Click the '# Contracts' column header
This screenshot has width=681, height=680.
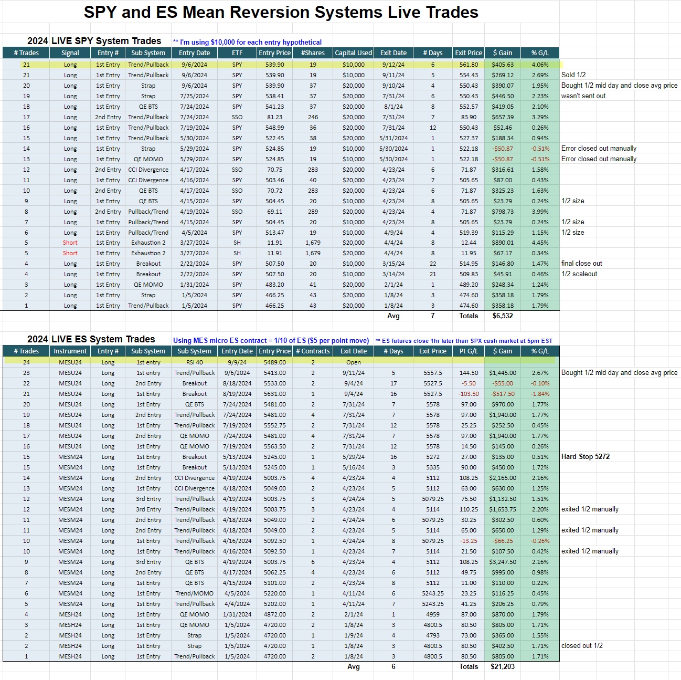(313, 351)
